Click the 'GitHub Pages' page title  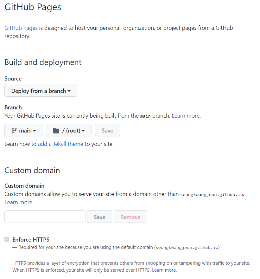click(33, 7)
